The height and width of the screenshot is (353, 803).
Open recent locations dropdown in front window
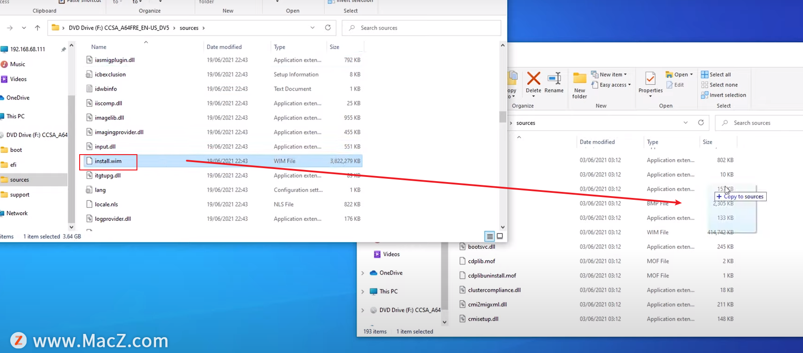tap(24, 28)
